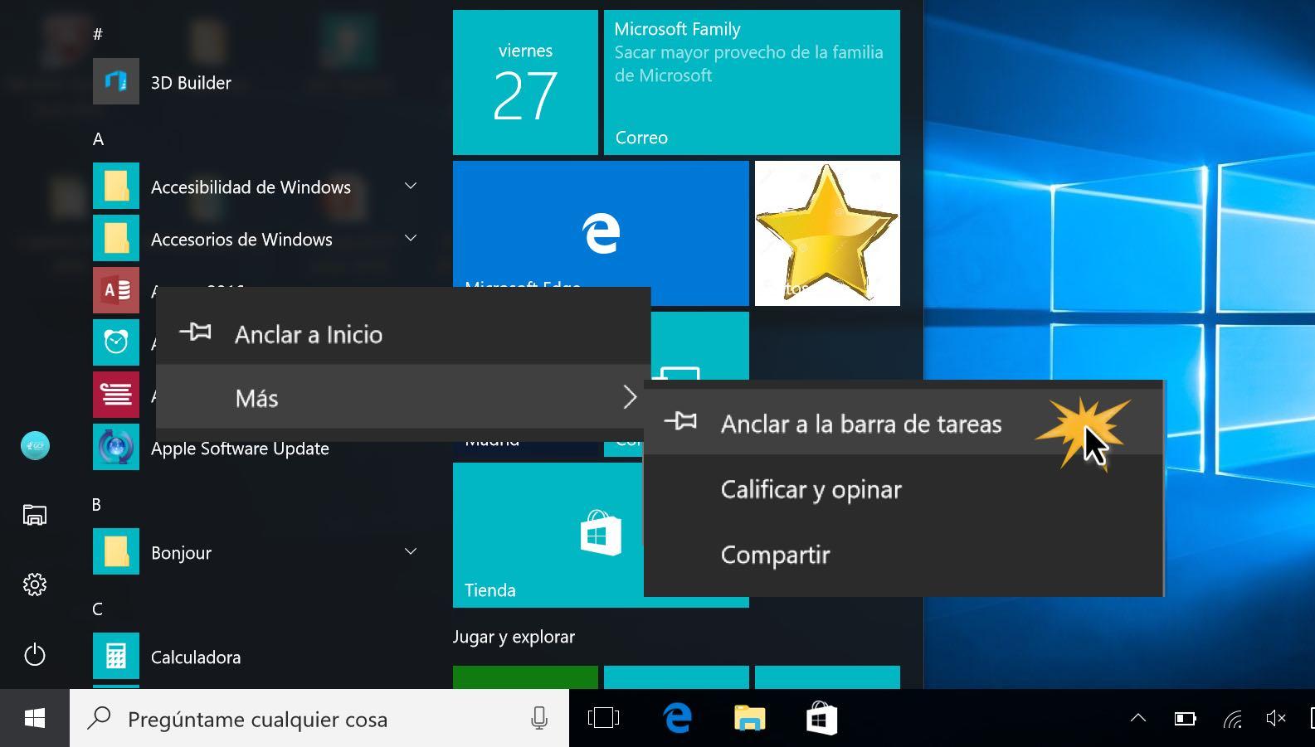Image resolution: width=1315 pixels, height=747 pixels.
Task: Click the letter B section header
Action: pyautogui.click(x=96, y=504)
